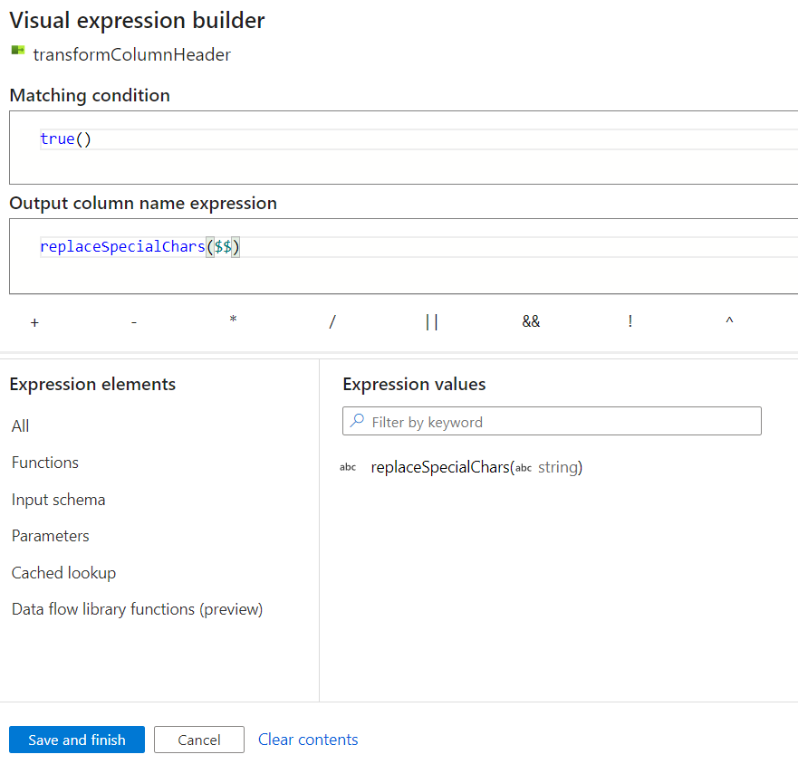Click the abc type icon beside replaceSpecialChars
798x764 pixels.
tap(348, 467)
